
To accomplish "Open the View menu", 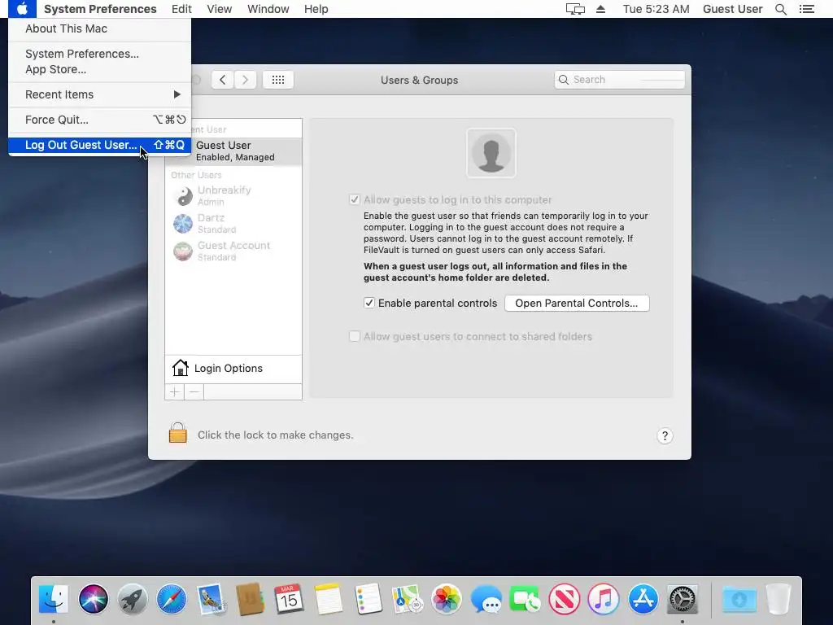I will 220,9.
